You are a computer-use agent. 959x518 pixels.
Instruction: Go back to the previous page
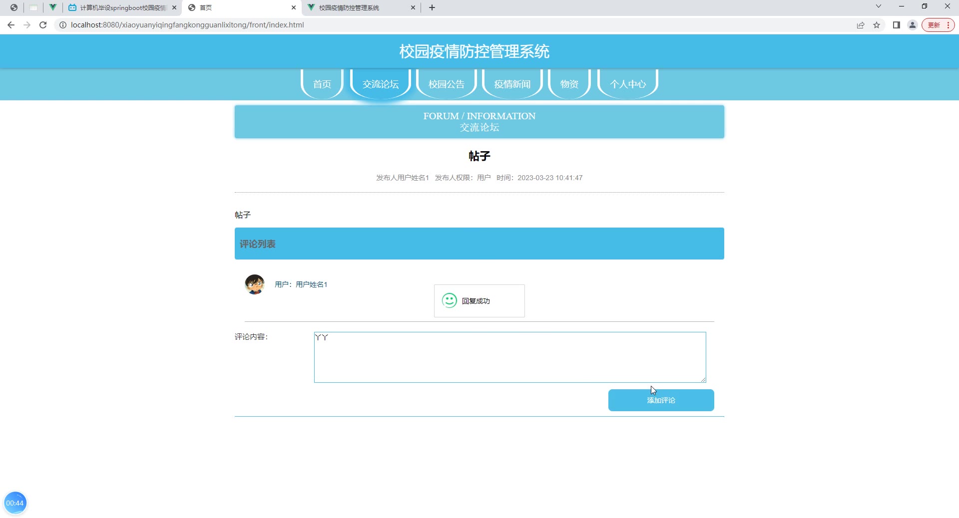tap(11, 25)
